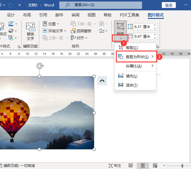Image resolution: width=191 pixels, height=169 pixels.
Task: Click the picture effects icon
Action: click(11, 31)
